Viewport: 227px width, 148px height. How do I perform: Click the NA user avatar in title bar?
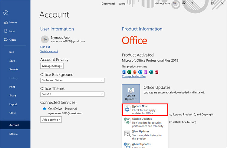coord(175,3)
